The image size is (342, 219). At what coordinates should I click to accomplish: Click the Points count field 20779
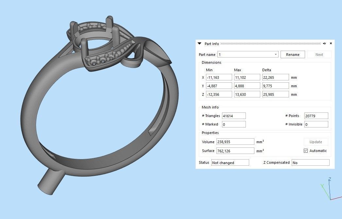point(316,116)
